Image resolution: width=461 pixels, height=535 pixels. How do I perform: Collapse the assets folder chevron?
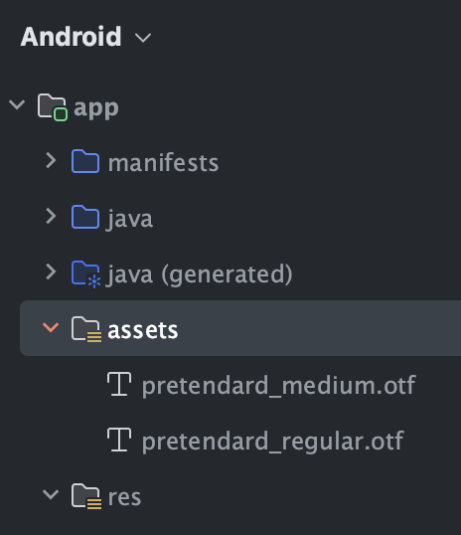51,327
